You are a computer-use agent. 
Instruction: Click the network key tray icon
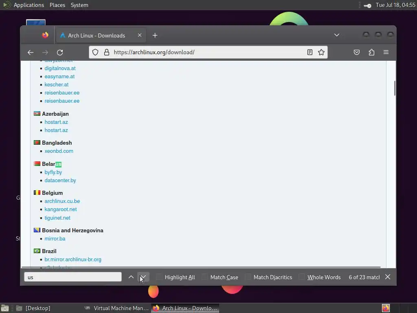pyautogui.click(x=367, y=5)
